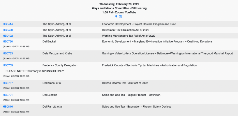238x116 pixels.
Task: Open bill HB0414 link
Action: (8, 24)
